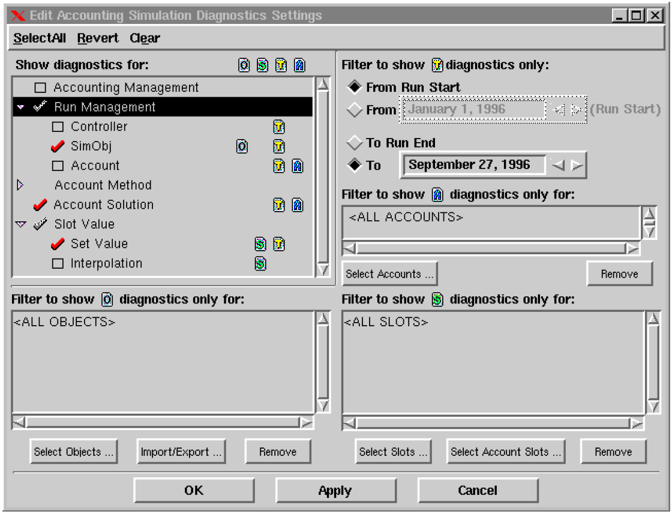Collapse the Slot Value tree group
The image size is (672, 514).
click(x=21, y=224)
